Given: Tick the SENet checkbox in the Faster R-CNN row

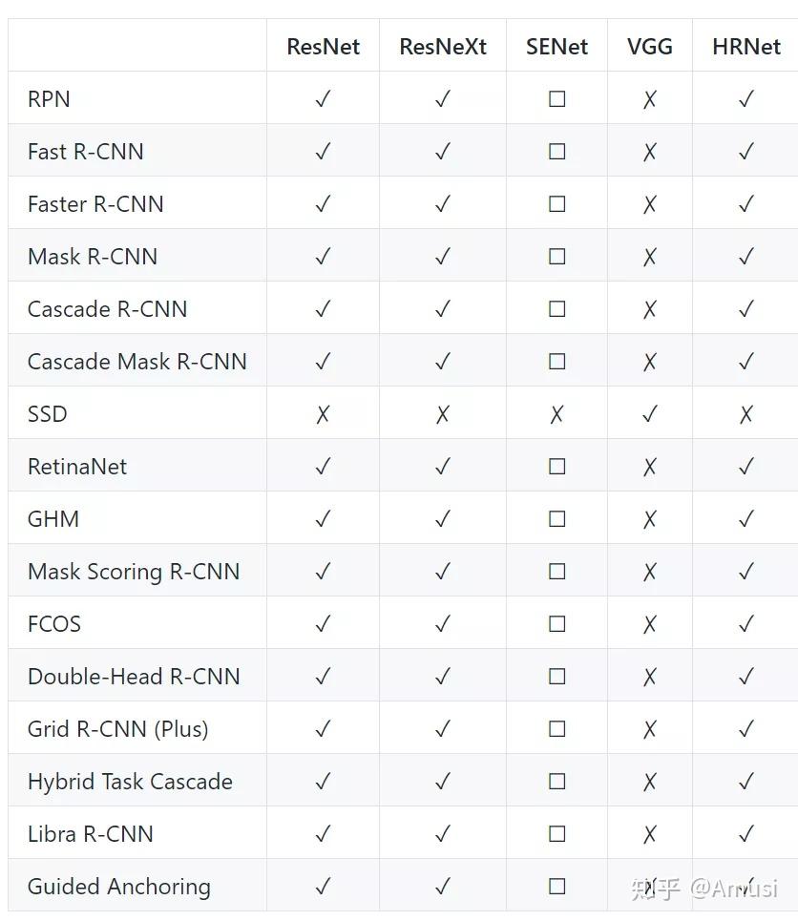Looking at the screenshot, I should [556, 204].
